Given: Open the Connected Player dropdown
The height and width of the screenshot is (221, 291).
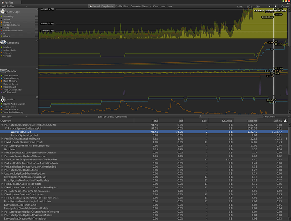Looking at the screenshot, I should [141, 7].
